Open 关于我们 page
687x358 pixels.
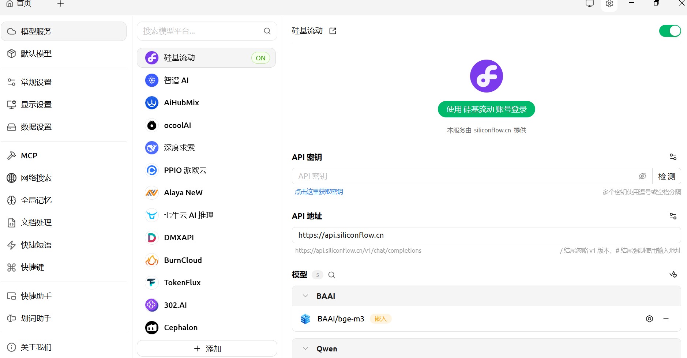tap(64, 347)
